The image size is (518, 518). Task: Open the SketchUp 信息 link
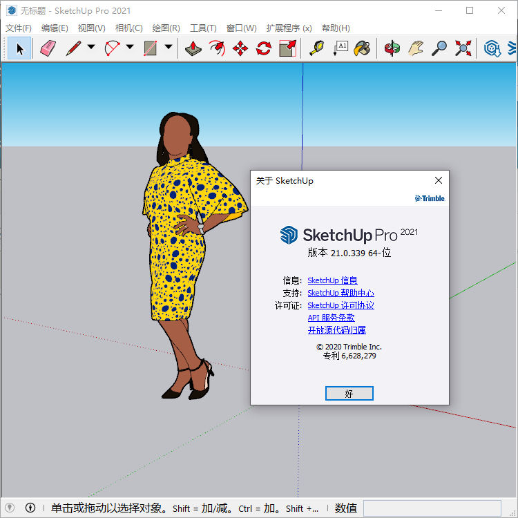pos(332,280)
